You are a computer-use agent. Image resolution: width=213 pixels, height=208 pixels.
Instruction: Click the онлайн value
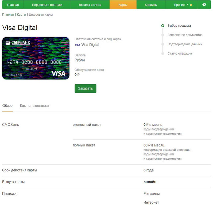(150, 182)
